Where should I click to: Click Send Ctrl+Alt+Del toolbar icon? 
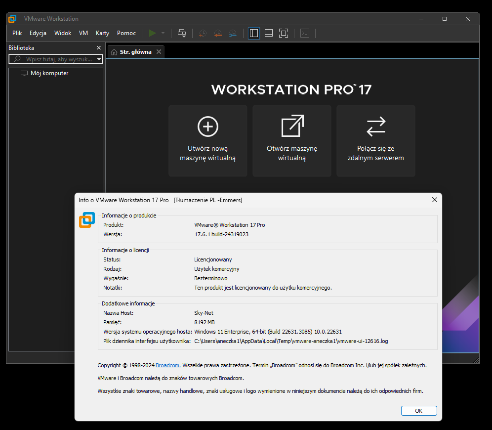182,33
